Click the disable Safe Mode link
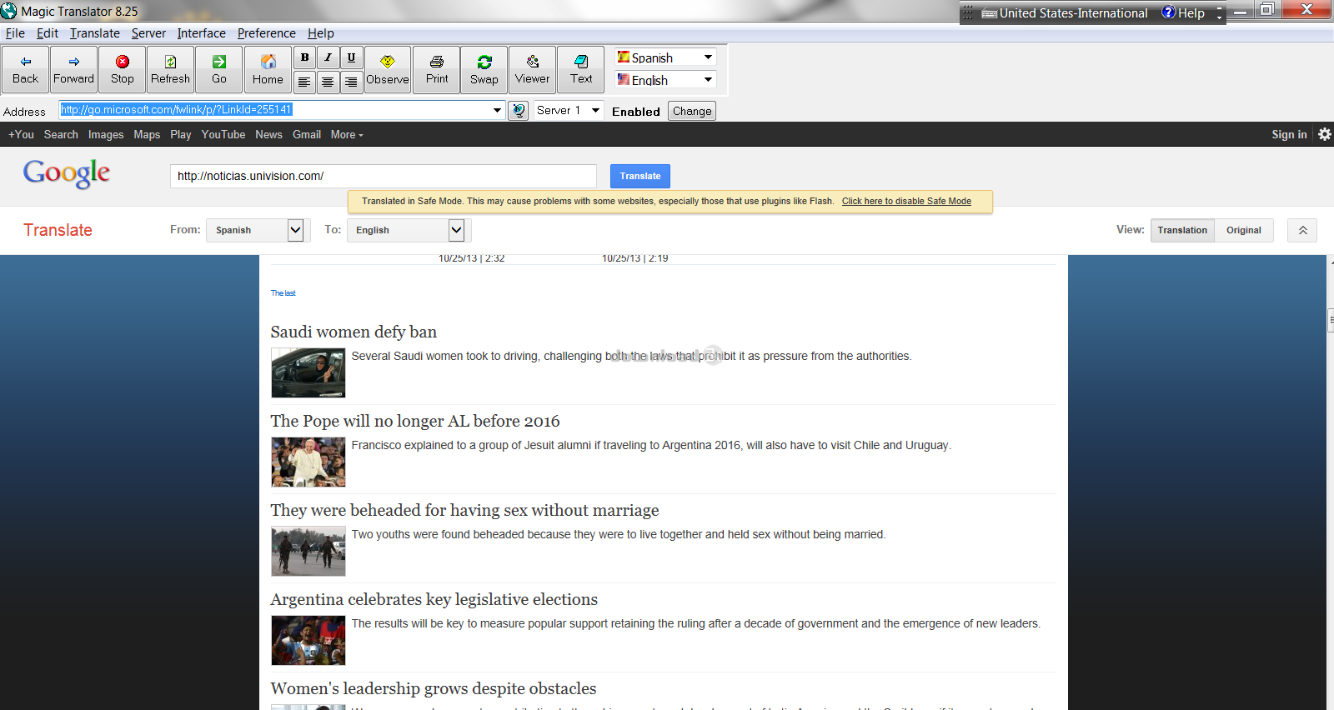Image resolution: width=1334 pixels, height=710 pixels. coord(906,201)
